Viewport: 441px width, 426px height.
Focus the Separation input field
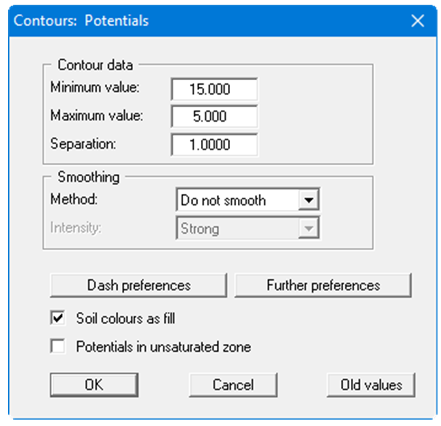[x=214, y=144]
